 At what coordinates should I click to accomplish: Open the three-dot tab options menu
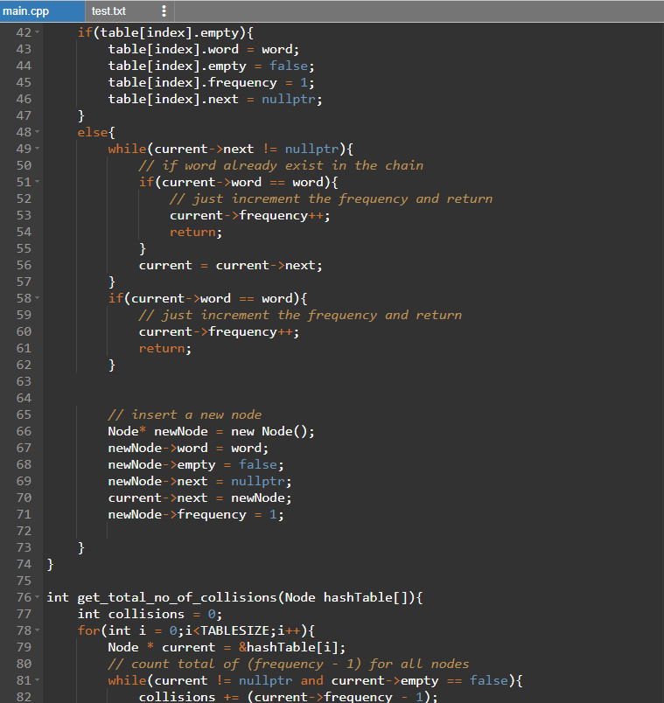pyautogui.click(x=164, y=11)
